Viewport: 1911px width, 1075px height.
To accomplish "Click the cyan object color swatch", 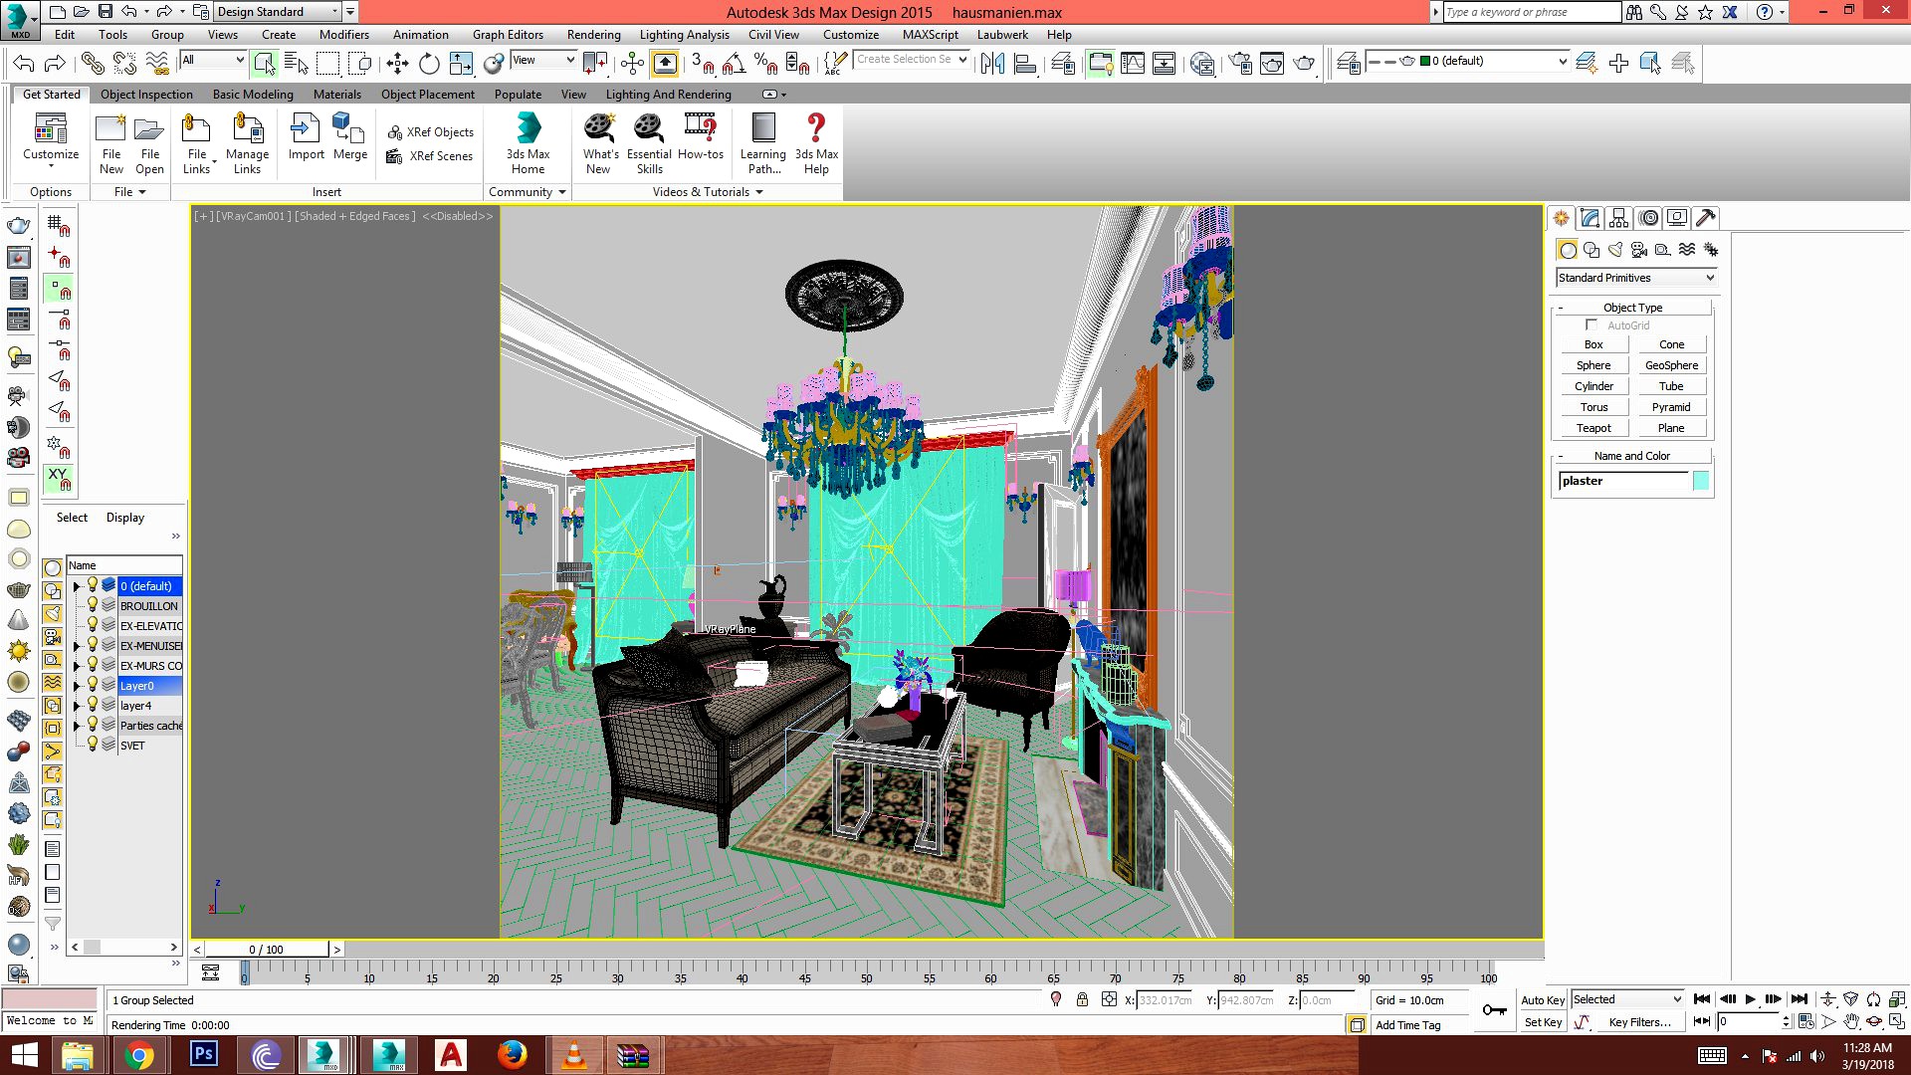I will click(x=1701, y=482).
